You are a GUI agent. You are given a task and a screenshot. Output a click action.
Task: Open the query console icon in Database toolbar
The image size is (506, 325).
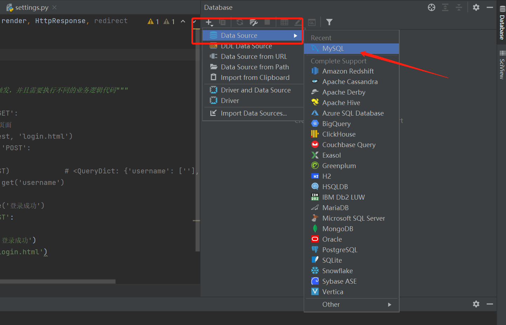[x=312, y=22]
